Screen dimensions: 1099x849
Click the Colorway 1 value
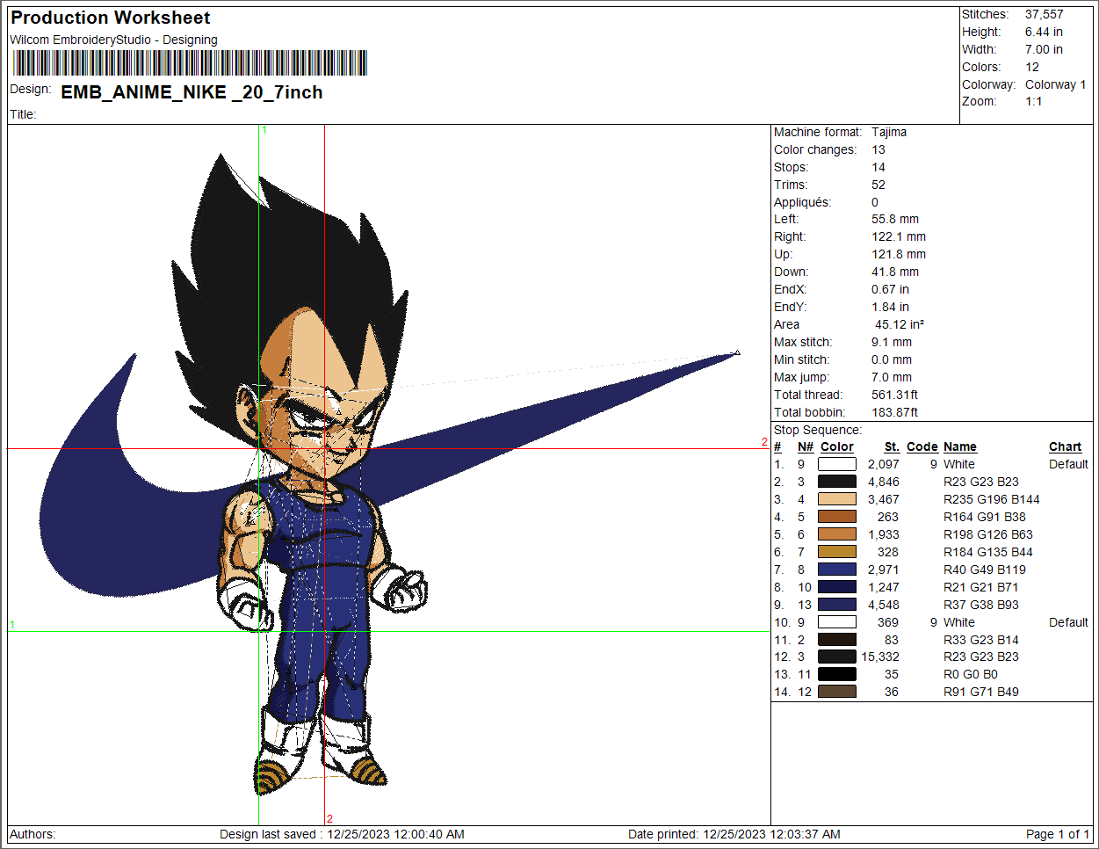1055,84
